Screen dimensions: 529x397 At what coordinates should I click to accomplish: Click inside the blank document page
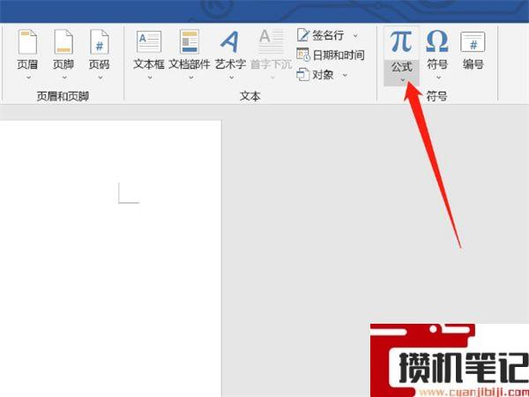[x=111, y=258]
